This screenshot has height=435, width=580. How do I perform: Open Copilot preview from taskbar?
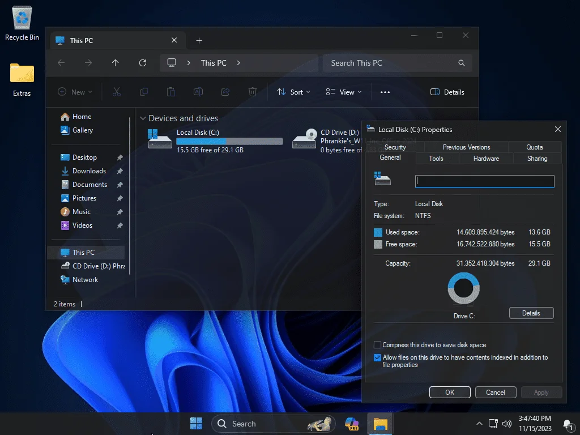point(352,424)
